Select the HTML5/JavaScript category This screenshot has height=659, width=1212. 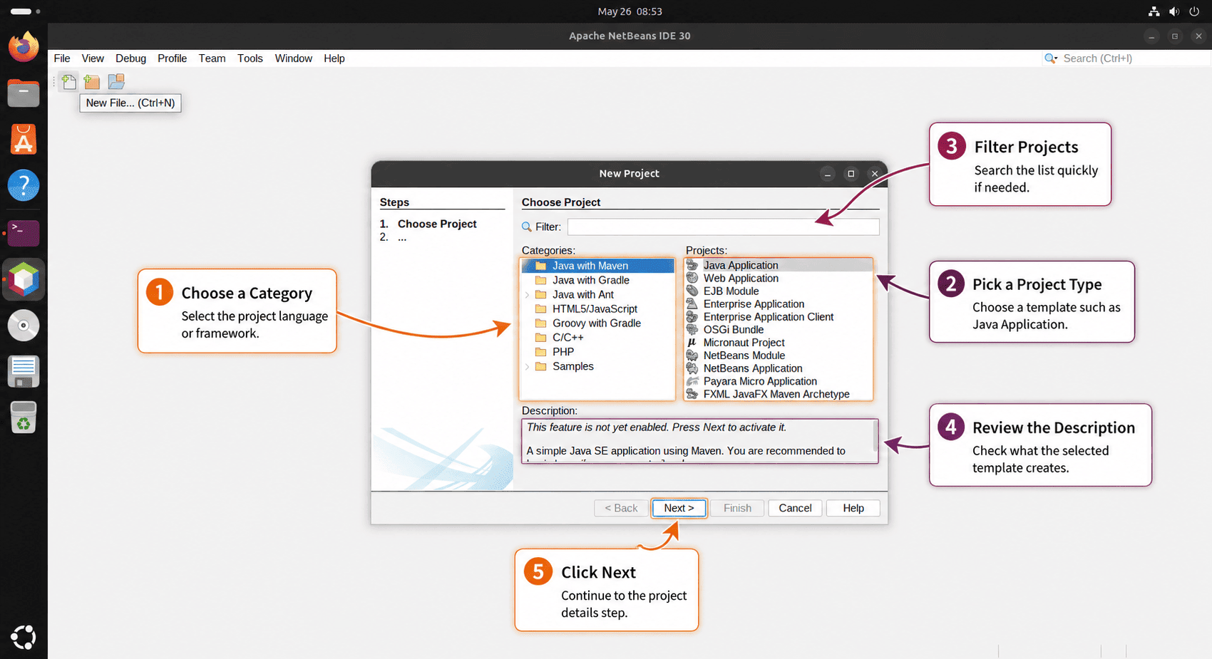click(595, 309)
